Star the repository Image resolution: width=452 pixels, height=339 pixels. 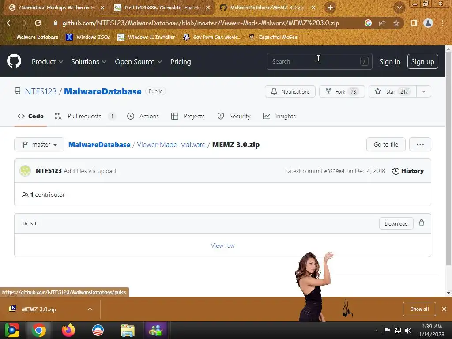pos(392,92)
